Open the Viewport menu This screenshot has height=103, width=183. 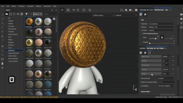(30, 6)
